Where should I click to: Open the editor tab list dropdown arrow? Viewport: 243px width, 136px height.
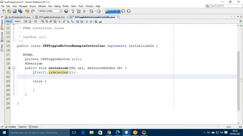point(238,17)
